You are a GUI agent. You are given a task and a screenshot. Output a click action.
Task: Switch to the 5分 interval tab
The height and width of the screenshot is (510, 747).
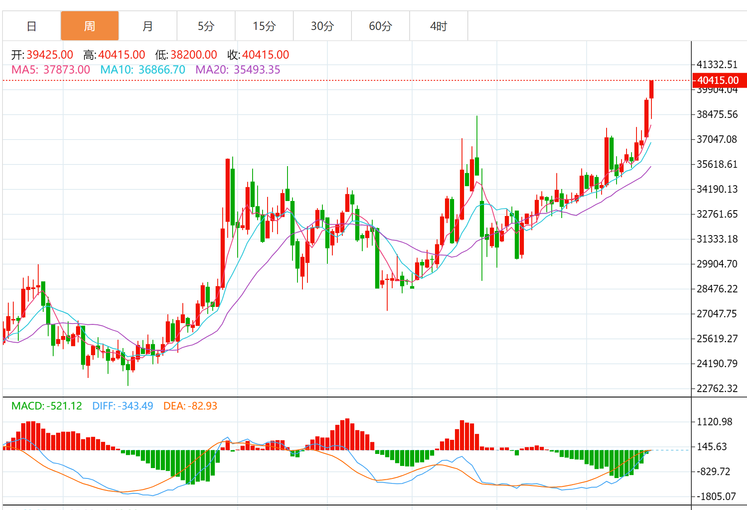point(206,26)
